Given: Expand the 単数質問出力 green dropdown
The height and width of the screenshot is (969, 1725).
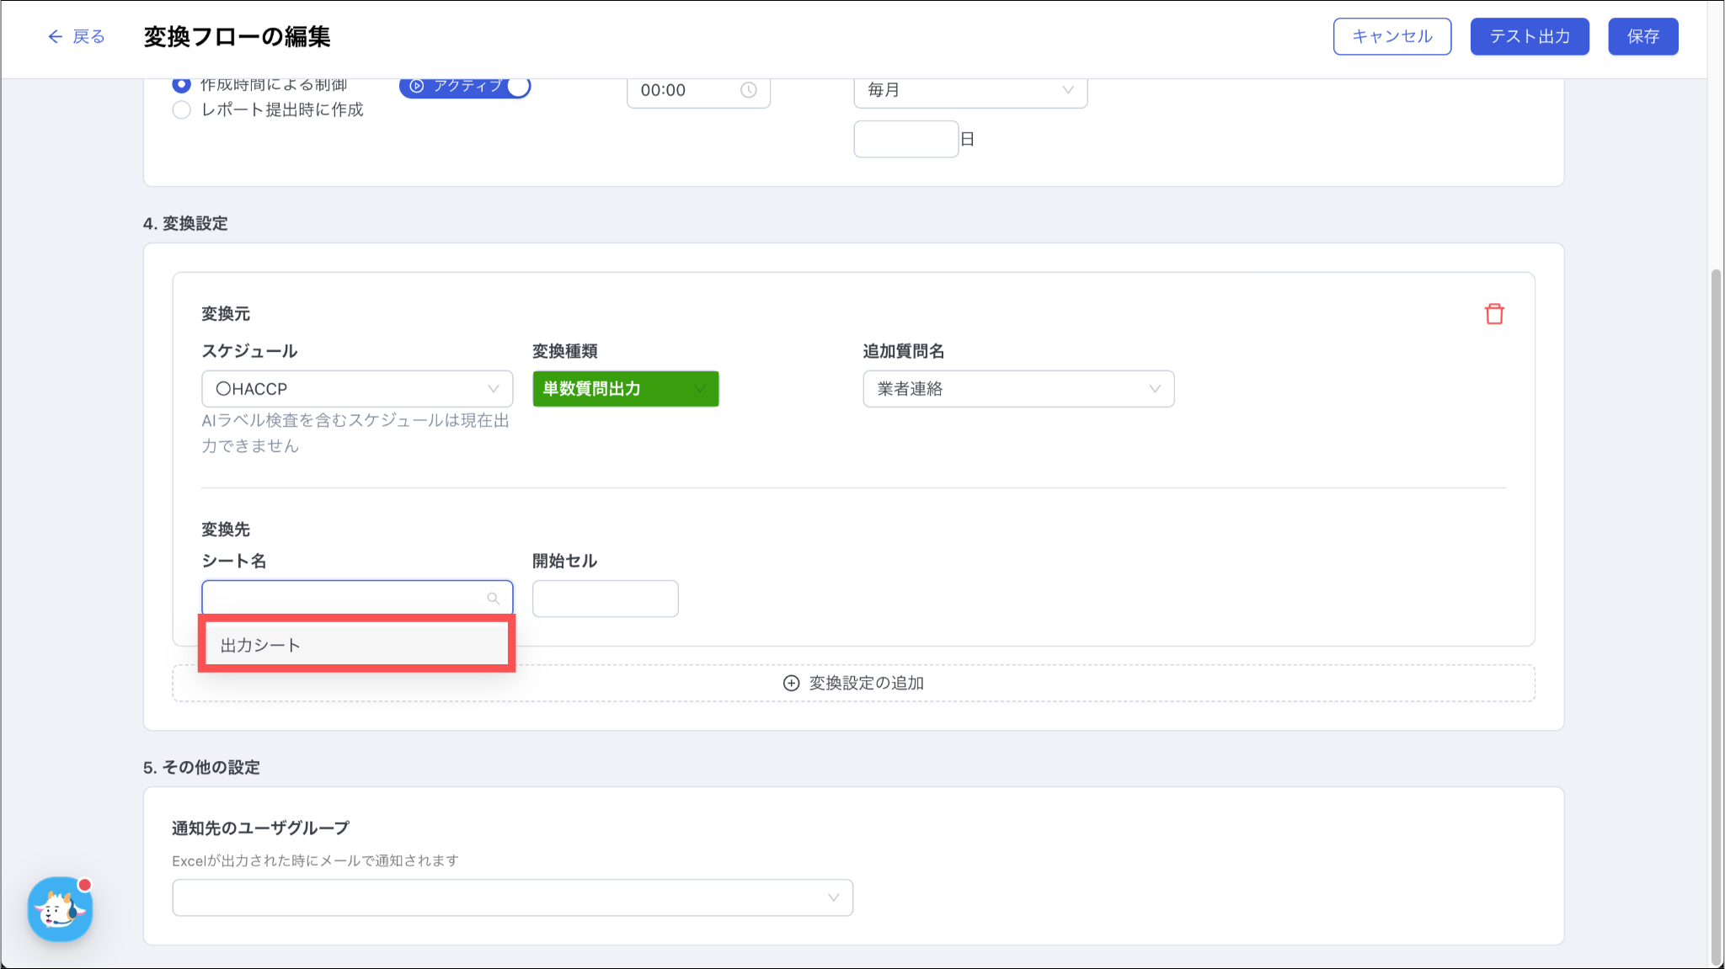Looking at the screenshot, I should (x=625, y=389).
